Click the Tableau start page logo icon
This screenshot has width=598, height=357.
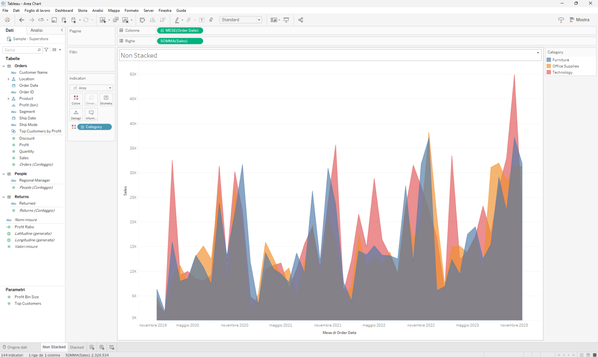[7, 20]
